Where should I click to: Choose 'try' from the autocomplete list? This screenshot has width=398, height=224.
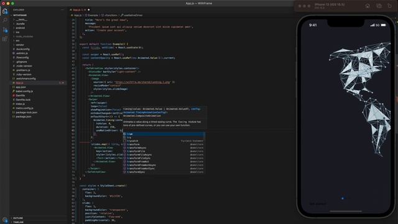tap(163, 138)
